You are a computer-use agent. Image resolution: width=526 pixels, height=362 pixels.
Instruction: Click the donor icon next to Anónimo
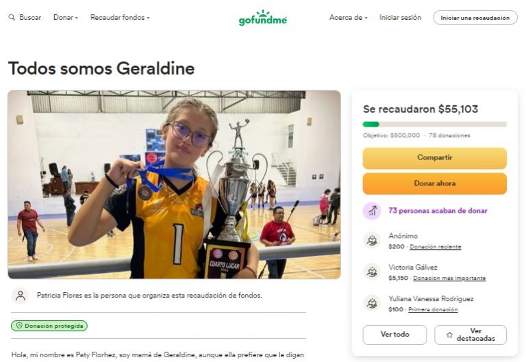pyautogui.click(x=372, y=240)
